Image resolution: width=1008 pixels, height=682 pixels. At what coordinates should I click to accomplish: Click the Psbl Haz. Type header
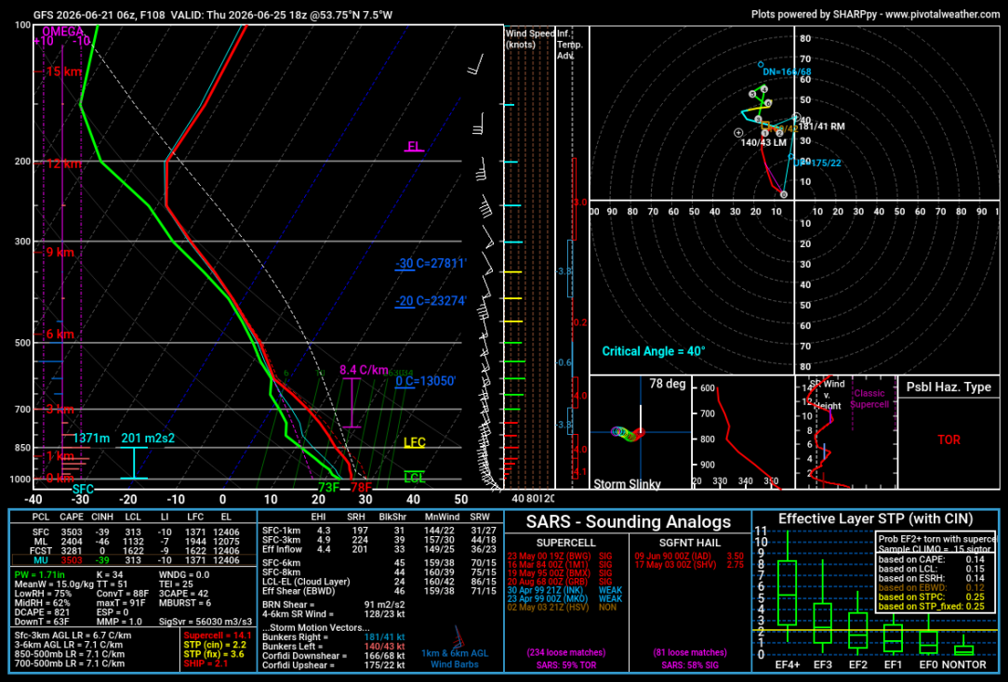click(948, 387)
